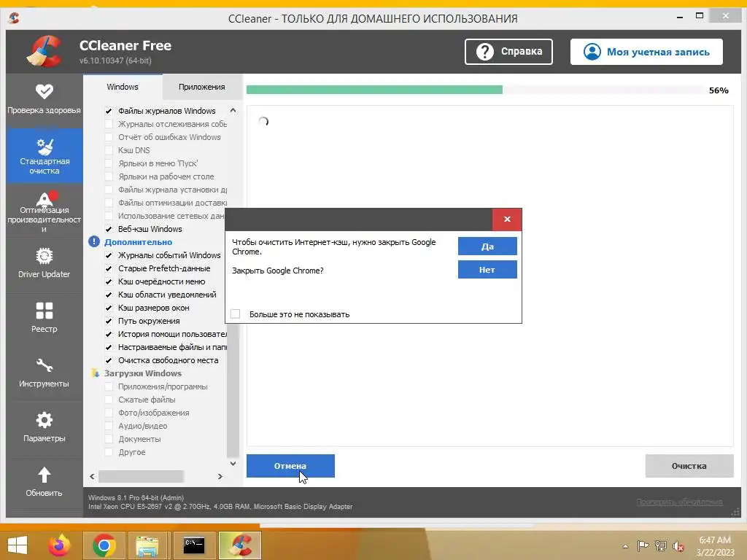Click the '56%' progress text
This screenshot has width=747, height=560.
(x=719, y=90)
